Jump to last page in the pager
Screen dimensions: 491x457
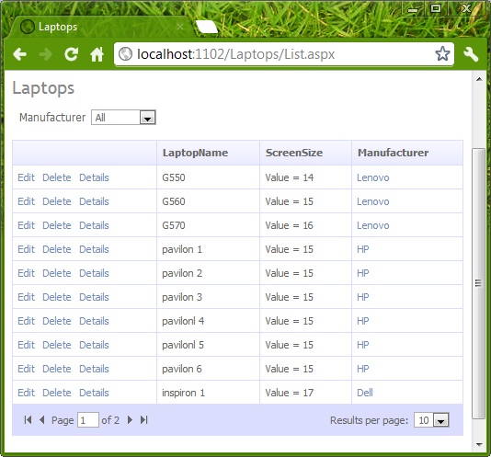click(144, 420)
